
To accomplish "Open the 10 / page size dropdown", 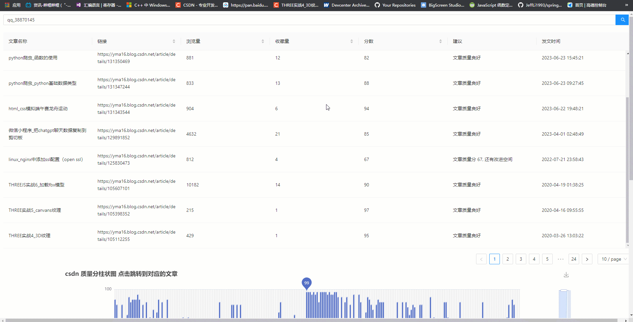I will point(613,259).
